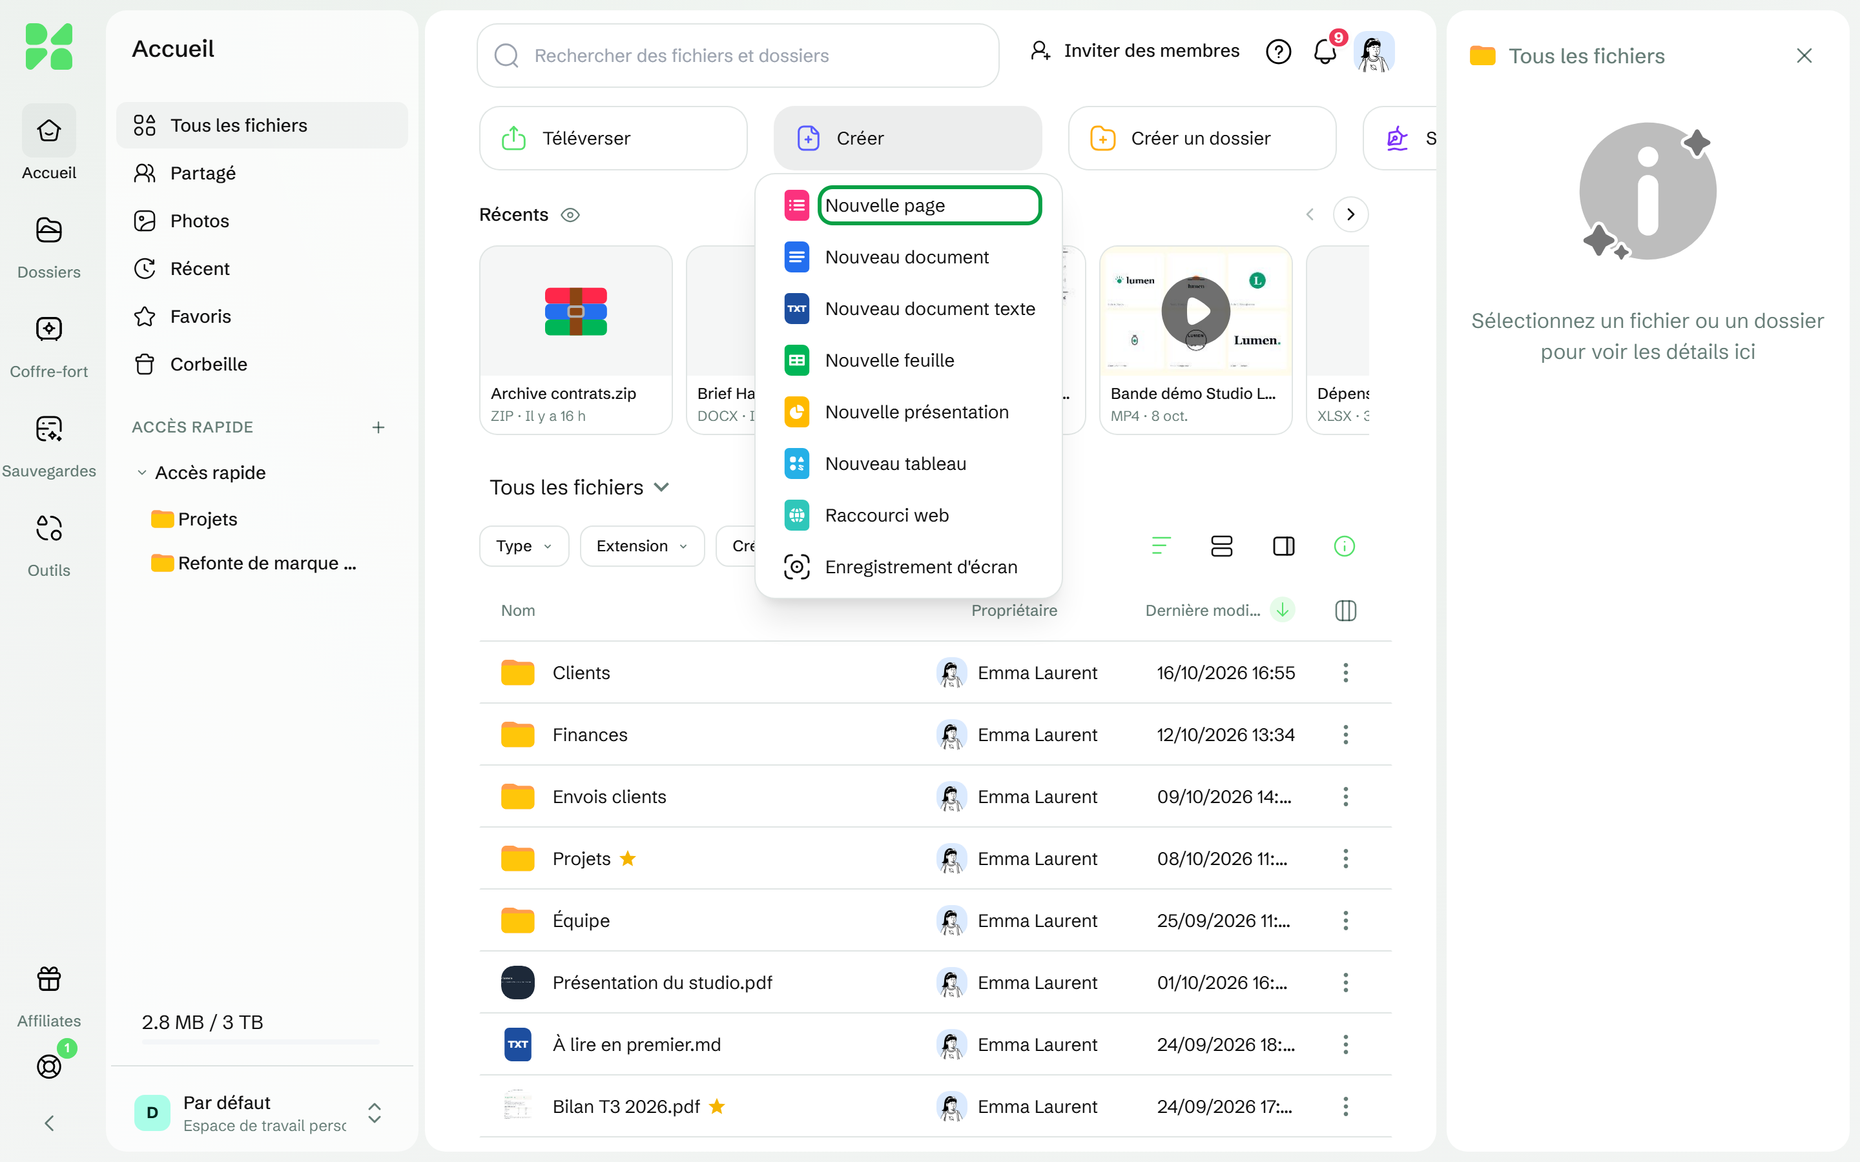Open the three-dot menu for Clients
The width and height of the screenshot is (1860, 1162).
click(1345, 673)
